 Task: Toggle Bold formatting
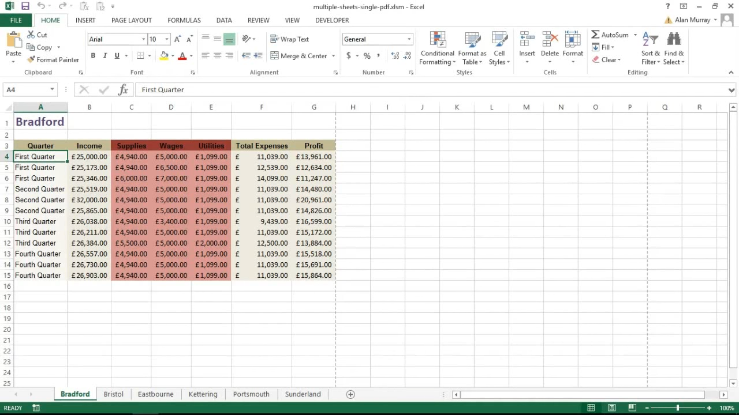coord(93,56)
